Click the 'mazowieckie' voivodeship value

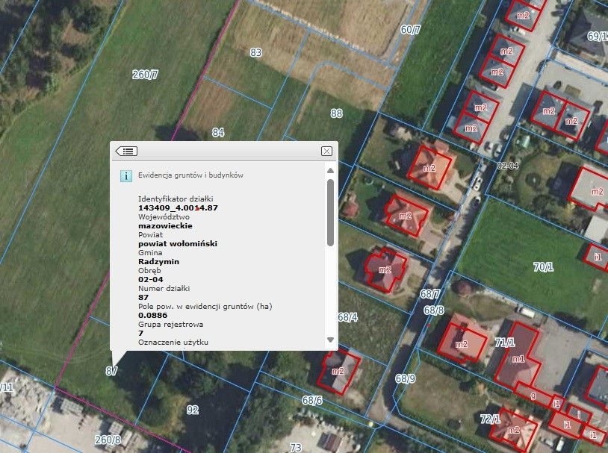[165, 225]
